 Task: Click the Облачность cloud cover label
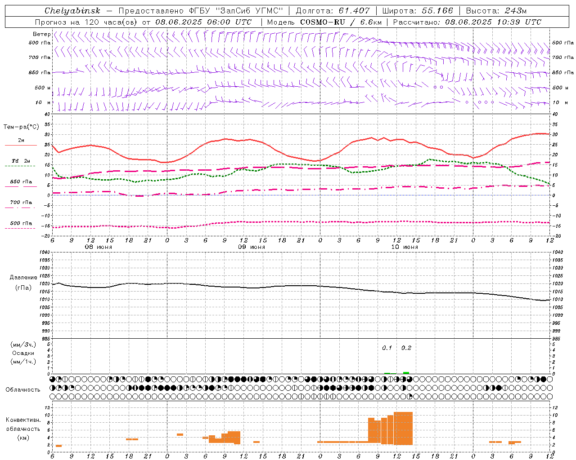click(x=23, y=390)
